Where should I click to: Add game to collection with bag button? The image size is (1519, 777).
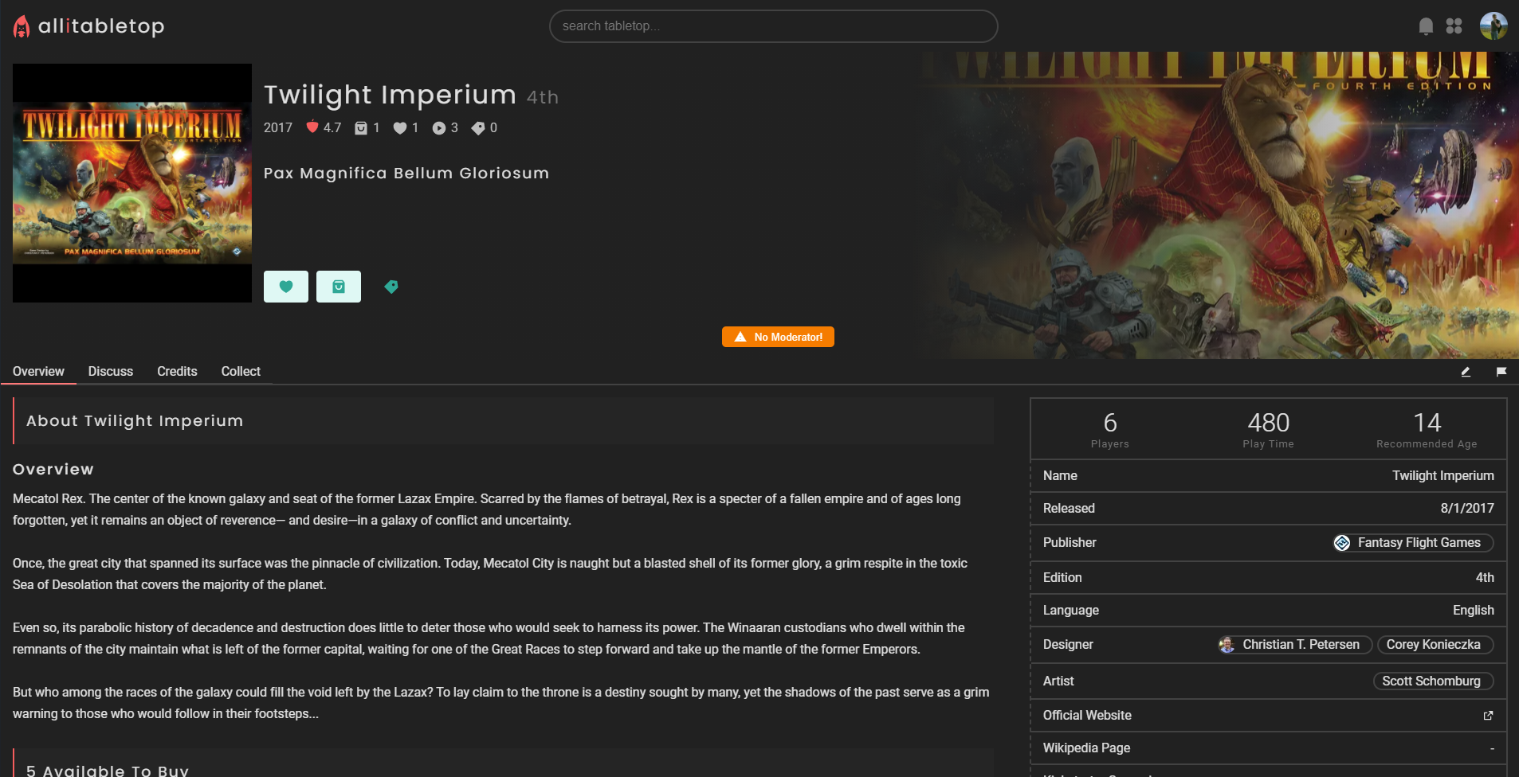pos(339,287)
